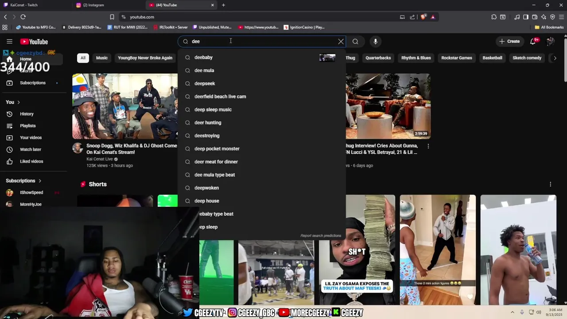Open the Shorts shelf three-dot menu

coord(550,184)
